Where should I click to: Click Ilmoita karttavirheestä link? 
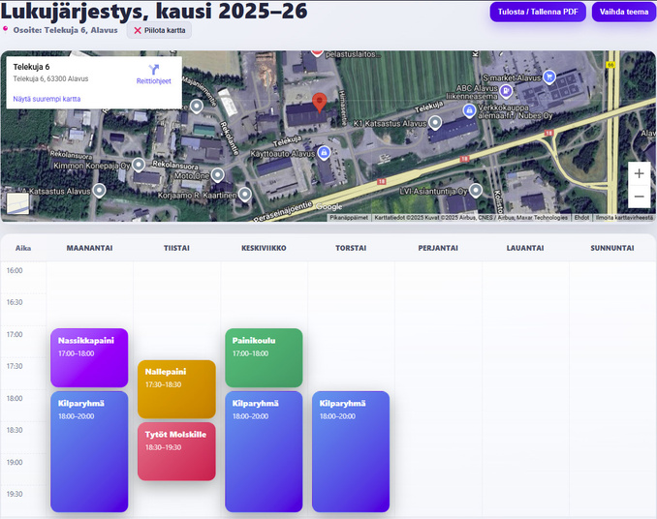tap(624, 218)
